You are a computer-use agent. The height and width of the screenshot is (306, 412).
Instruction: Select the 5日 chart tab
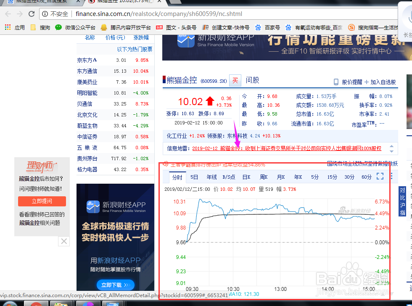[194, 177]
